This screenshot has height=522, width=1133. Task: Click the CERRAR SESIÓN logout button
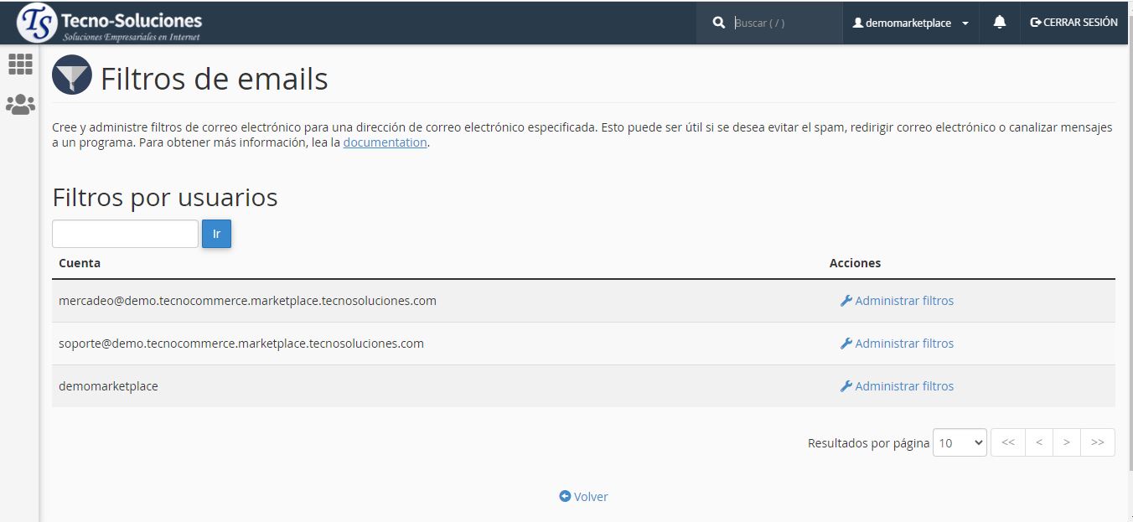(1074, 23)
